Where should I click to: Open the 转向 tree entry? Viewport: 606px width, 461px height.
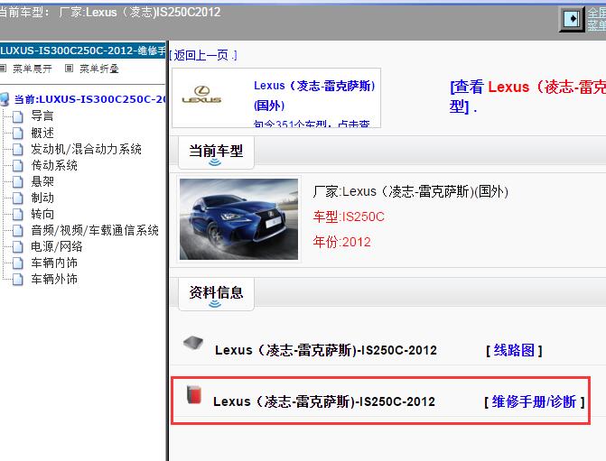[42, 214]
